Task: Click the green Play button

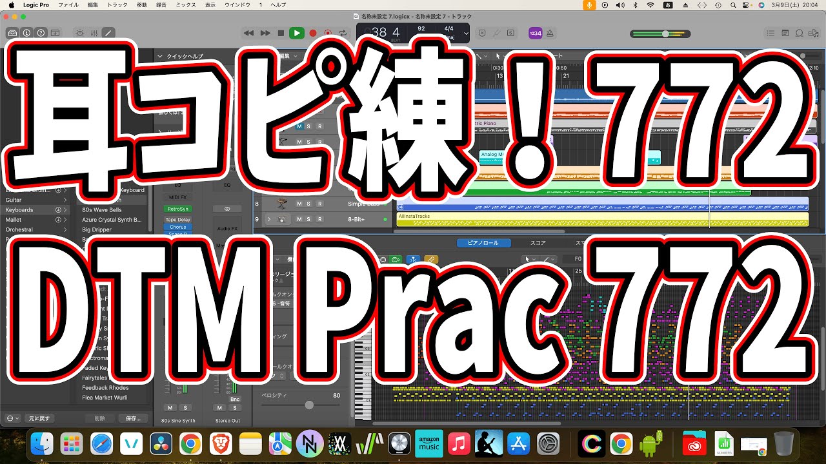Action: click(297, 33)
